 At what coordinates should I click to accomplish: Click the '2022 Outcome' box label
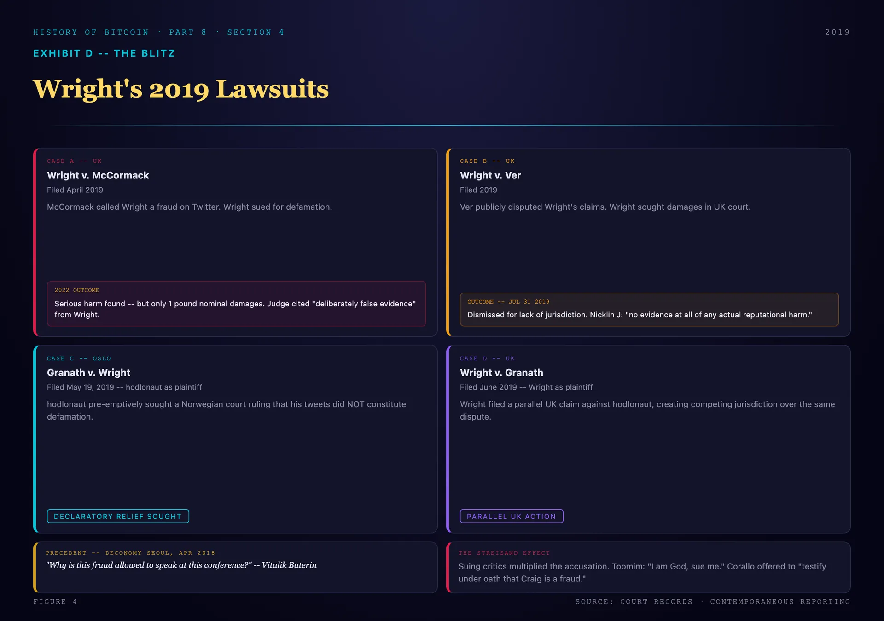(77, 290)
